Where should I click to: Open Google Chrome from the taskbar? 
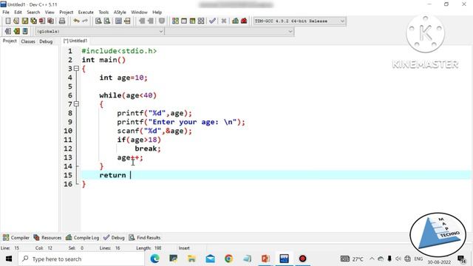[x=228, y=259]
